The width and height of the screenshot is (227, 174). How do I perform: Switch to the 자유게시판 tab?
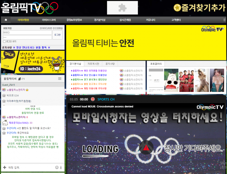click(x=93, y=64)
